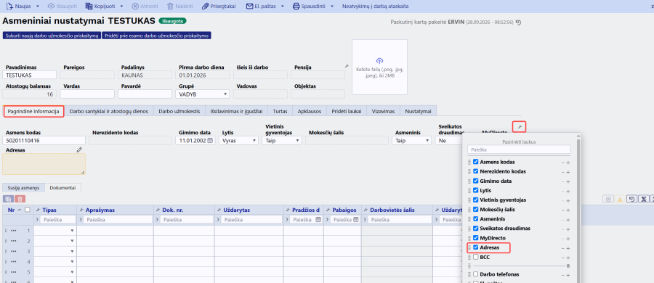Open the Sveikatos draudimas dropdown showing Ne
This screenshot has width=654, height=283.
tap(448, 141)
